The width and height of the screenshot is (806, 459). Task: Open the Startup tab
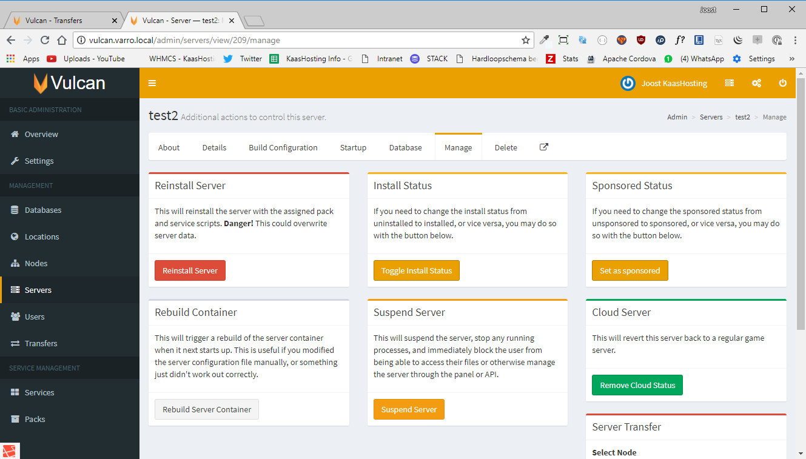pyautogui.click(x=353, y=147)
